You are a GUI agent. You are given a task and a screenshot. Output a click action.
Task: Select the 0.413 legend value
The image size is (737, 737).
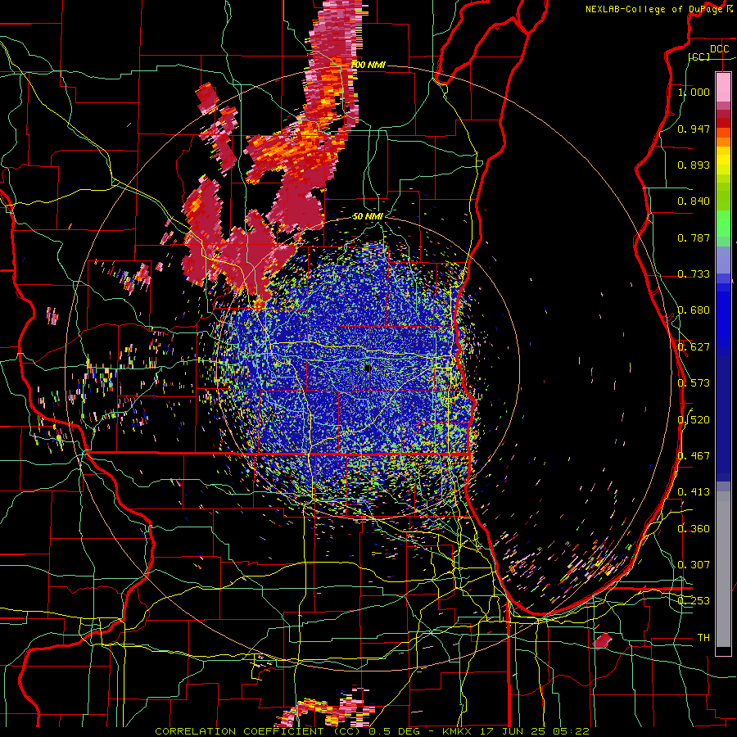pyautogui.click(x=694, y=492)
